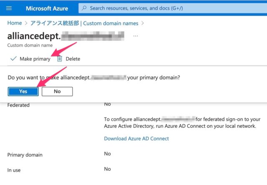Click chevron after Custom domain names breadcrumb
This screenshot has height=185, width=267.
pos(143,23)
